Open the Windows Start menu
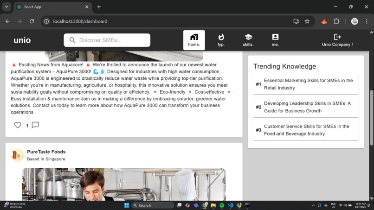 click(x=127, y=205)
